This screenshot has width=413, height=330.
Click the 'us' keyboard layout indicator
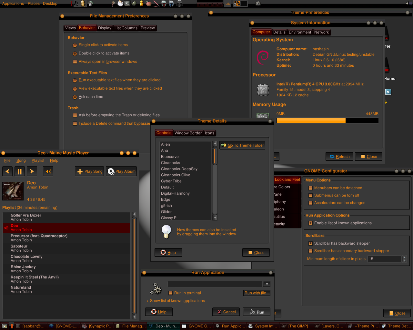click(x=227, y=4)
